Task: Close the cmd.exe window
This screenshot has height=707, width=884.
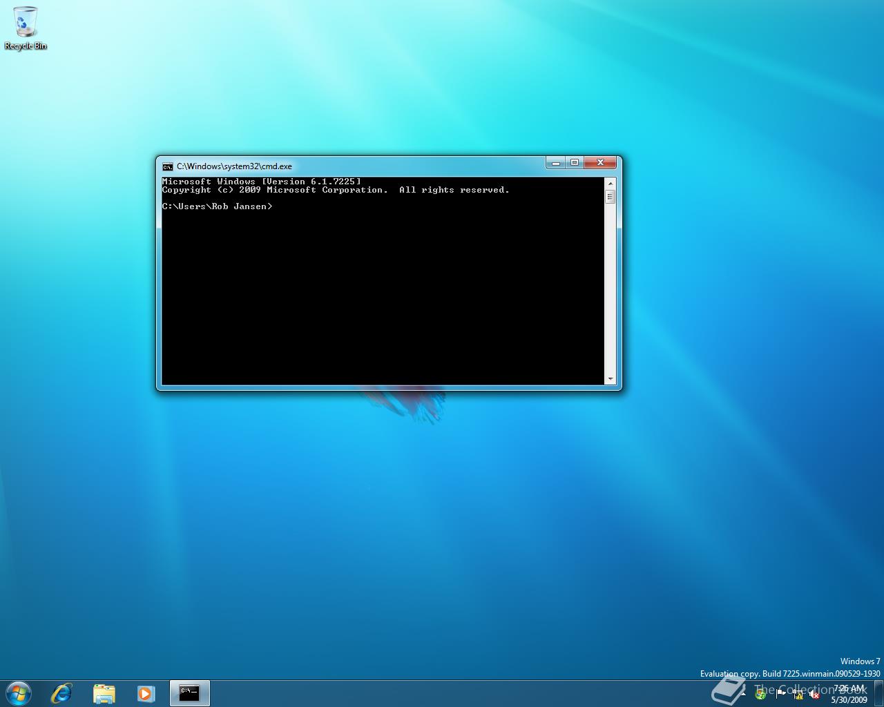Action: [x=600, y=163]
